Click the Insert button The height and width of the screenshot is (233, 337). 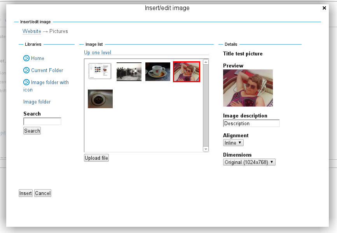coord(26,193)
